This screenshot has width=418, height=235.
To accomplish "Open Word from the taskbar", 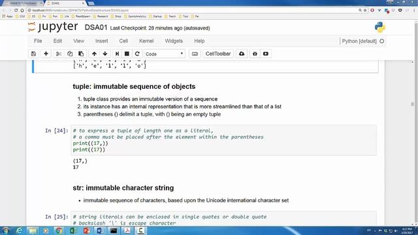I will pos(100,230).
